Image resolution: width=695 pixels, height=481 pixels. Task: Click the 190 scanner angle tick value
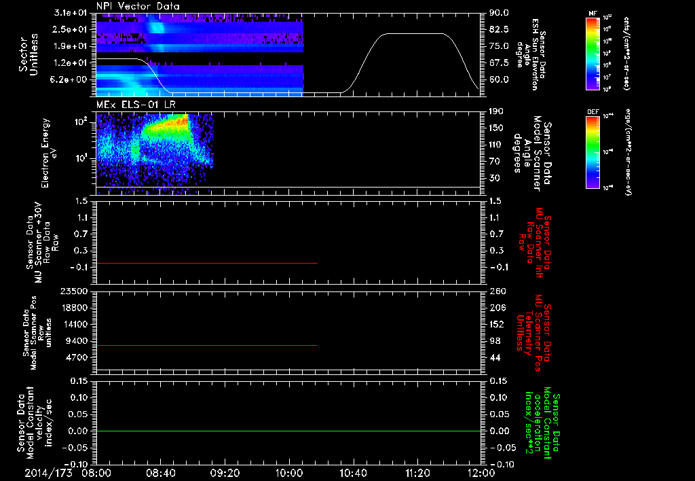(497, 111)
